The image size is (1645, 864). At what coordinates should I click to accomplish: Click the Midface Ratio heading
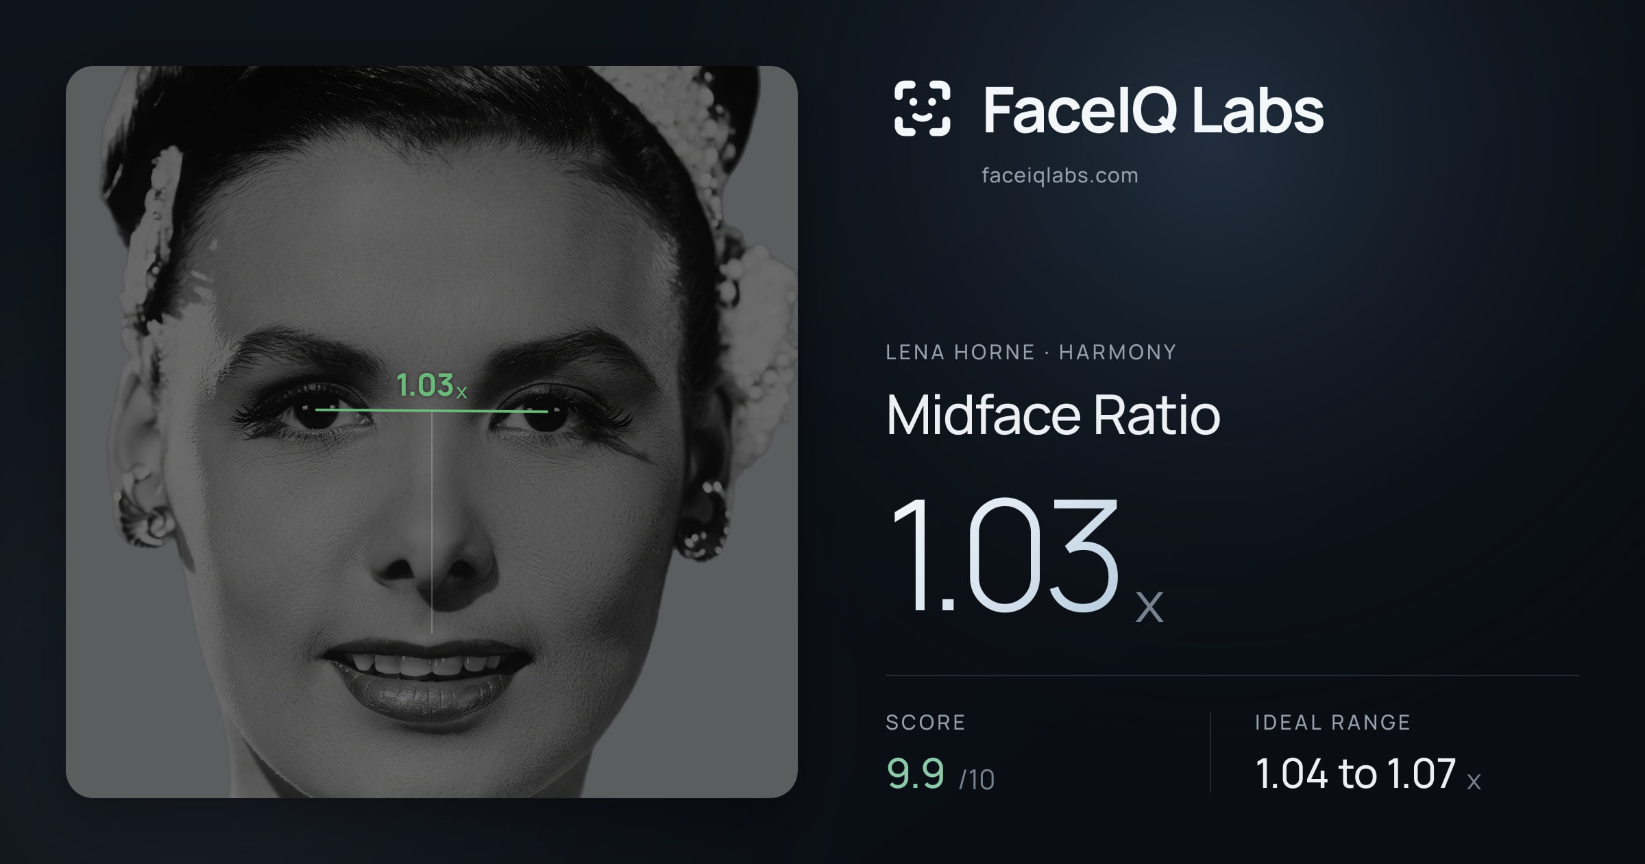1053,415
